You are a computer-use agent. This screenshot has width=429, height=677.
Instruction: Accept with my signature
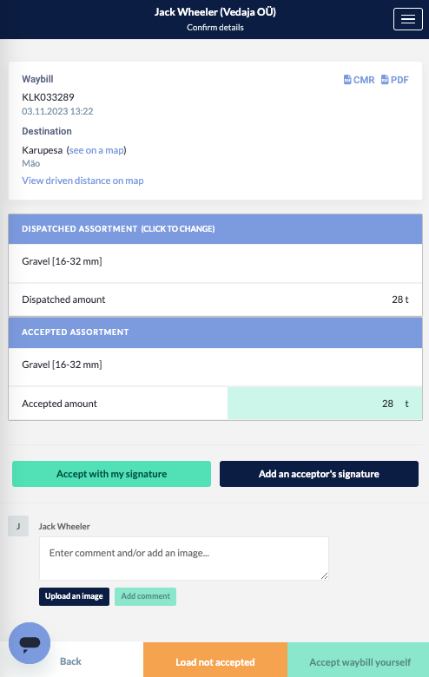(x=111, y=474)
